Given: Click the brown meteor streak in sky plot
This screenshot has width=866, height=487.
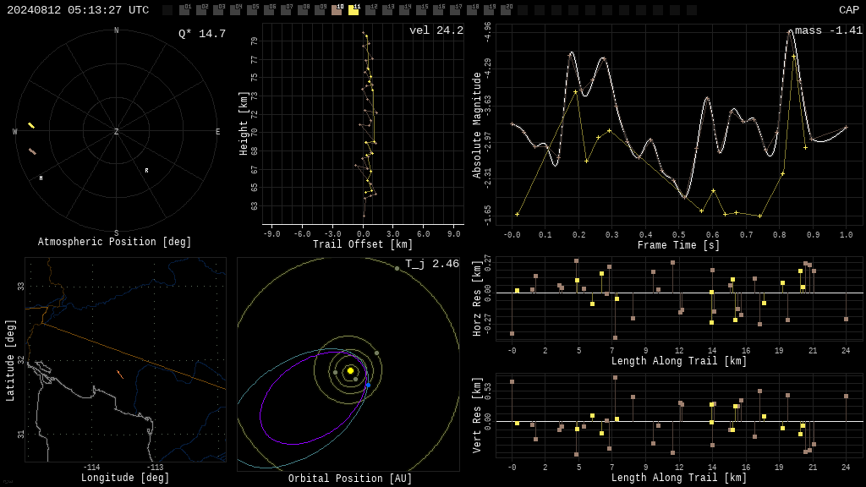Looking at the screenshot, I should tap(33, 151).
